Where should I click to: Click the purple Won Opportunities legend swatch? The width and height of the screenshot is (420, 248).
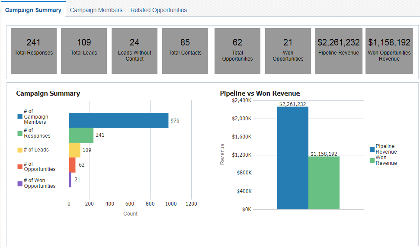pyautogui.click(x=20, y=184)
